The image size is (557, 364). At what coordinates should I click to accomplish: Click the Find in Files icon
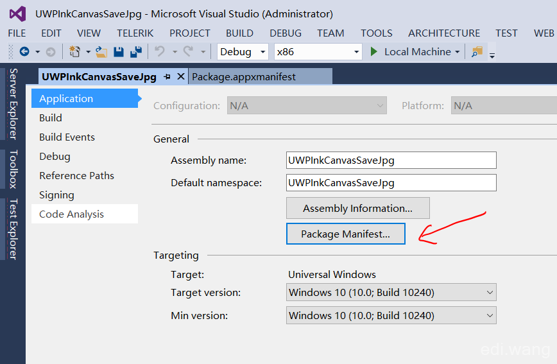(477, 52)
